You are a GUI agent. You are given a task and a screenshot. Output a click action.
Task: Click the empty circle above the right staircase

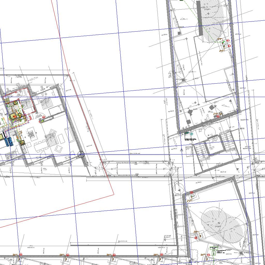click(210, 132)
